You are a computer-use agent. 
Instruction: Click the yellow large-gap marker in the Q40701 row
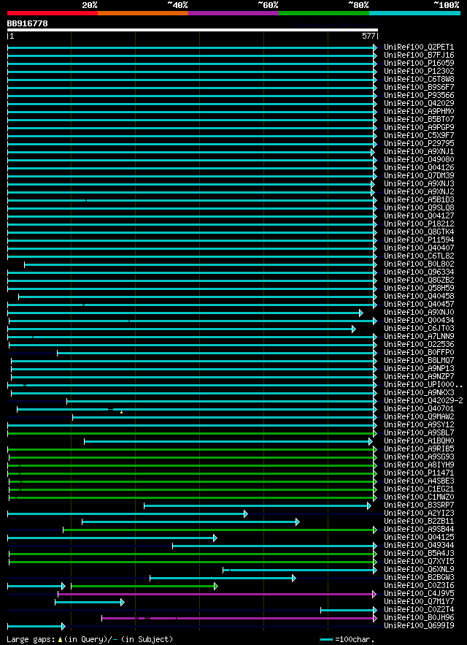click(x=121, y=412)
